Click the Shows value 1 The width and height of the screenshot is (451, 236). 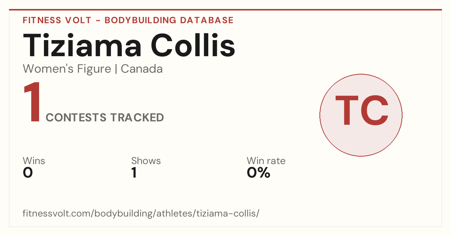coord(134,173)
